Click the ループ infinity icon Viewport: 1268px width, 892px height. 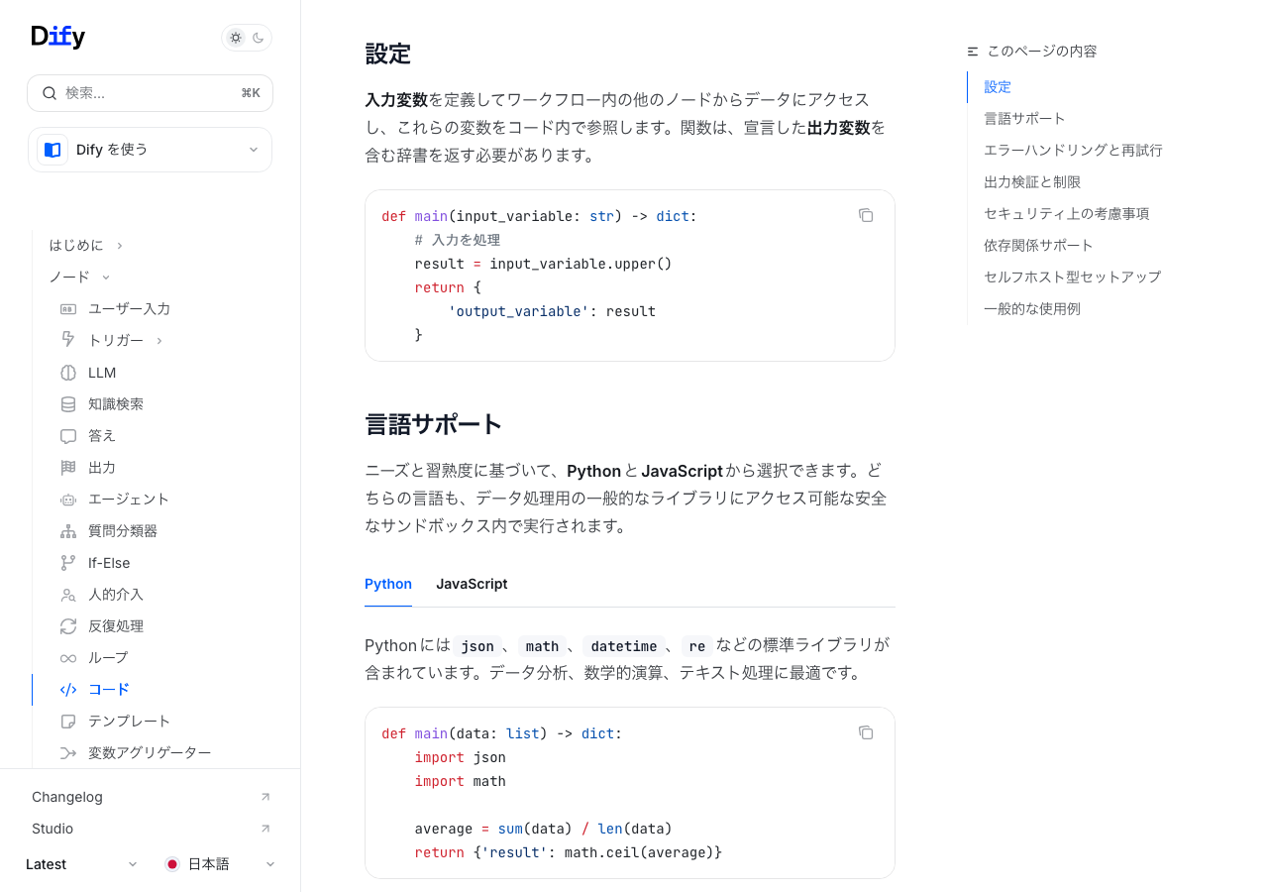[x=68, y=658]
